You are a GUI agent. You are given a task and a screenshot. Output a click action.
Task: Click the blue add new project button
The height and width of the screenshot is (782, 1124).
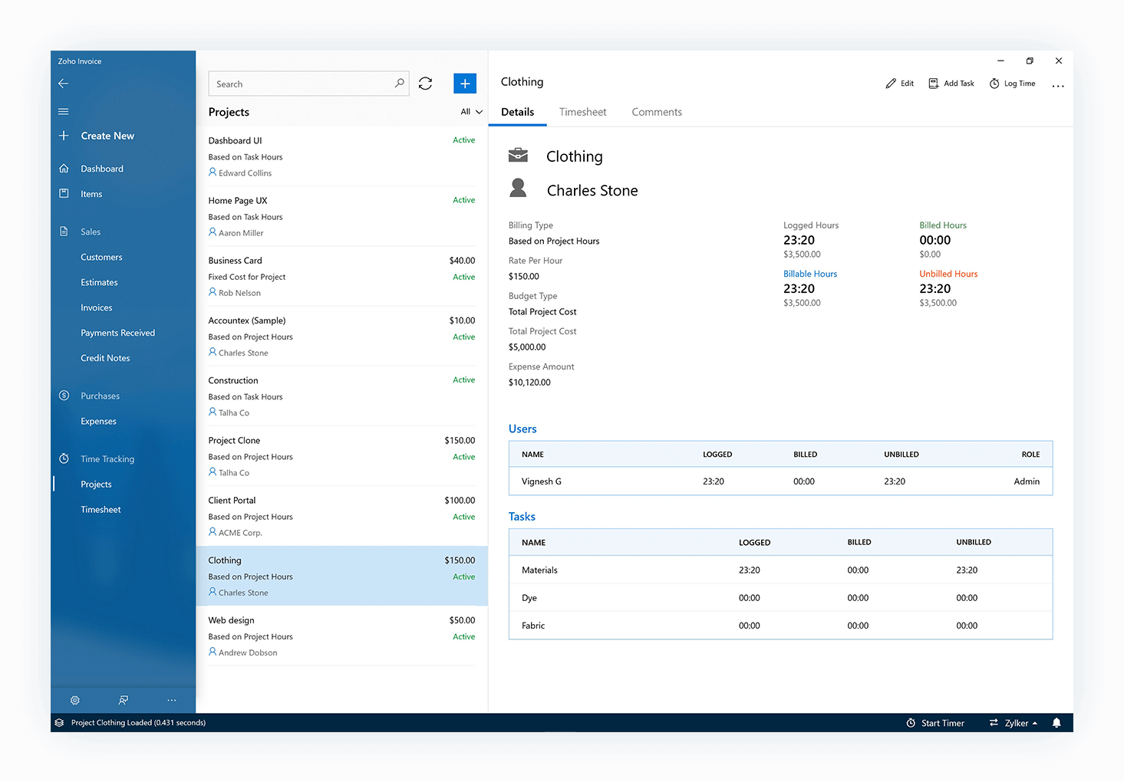[x=465, y=84]
